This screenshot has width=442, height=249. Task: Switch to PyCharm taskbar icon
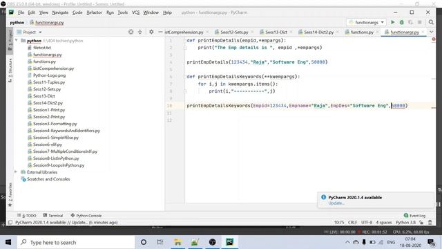coord(229,242)
